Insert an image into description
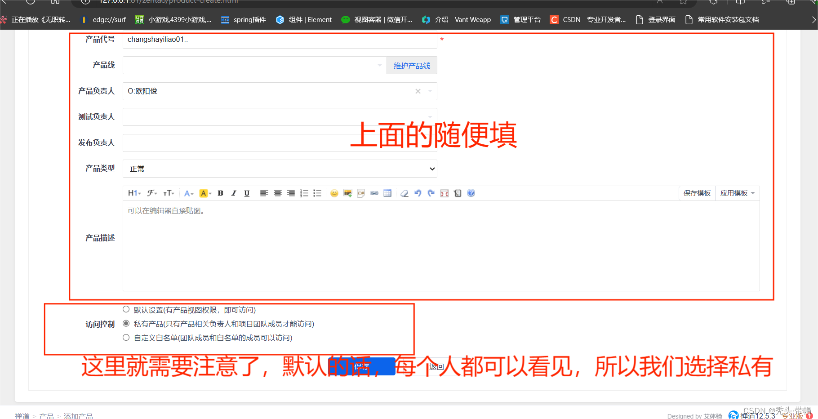This screenshot has width=818, height=419. [x=347, y=193]
